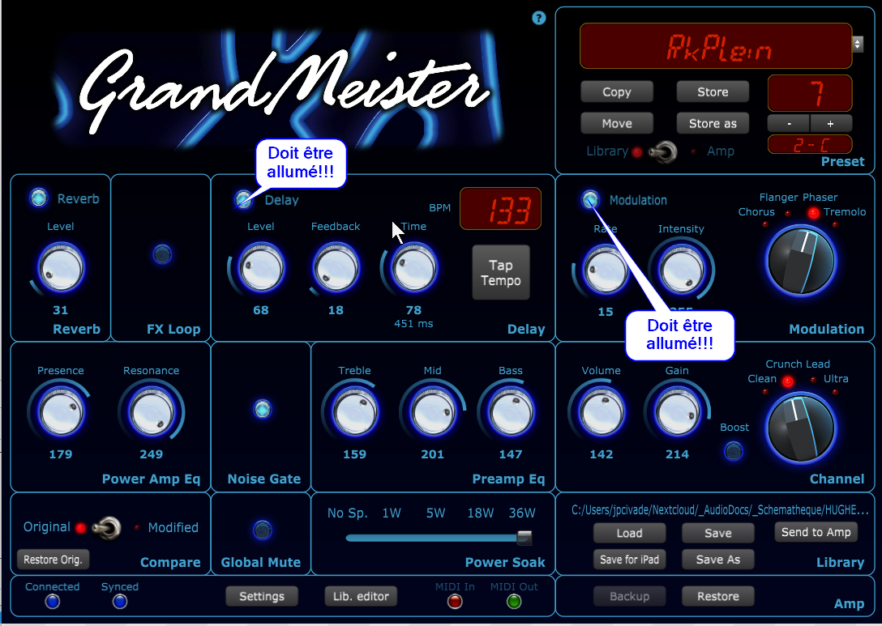This screenshot has width=882, height=626.
Task: Enable the Modulation power LED
Action: (591, 199)
